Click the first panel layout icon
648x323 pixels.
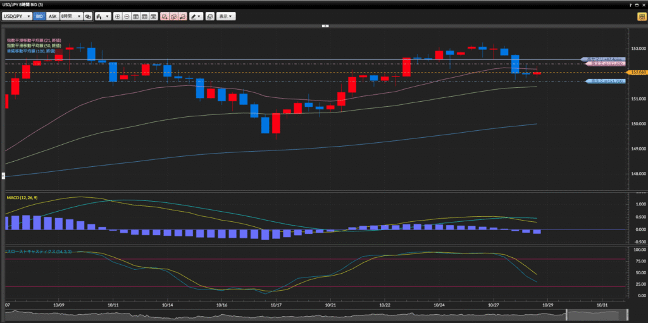click(136, 16)
